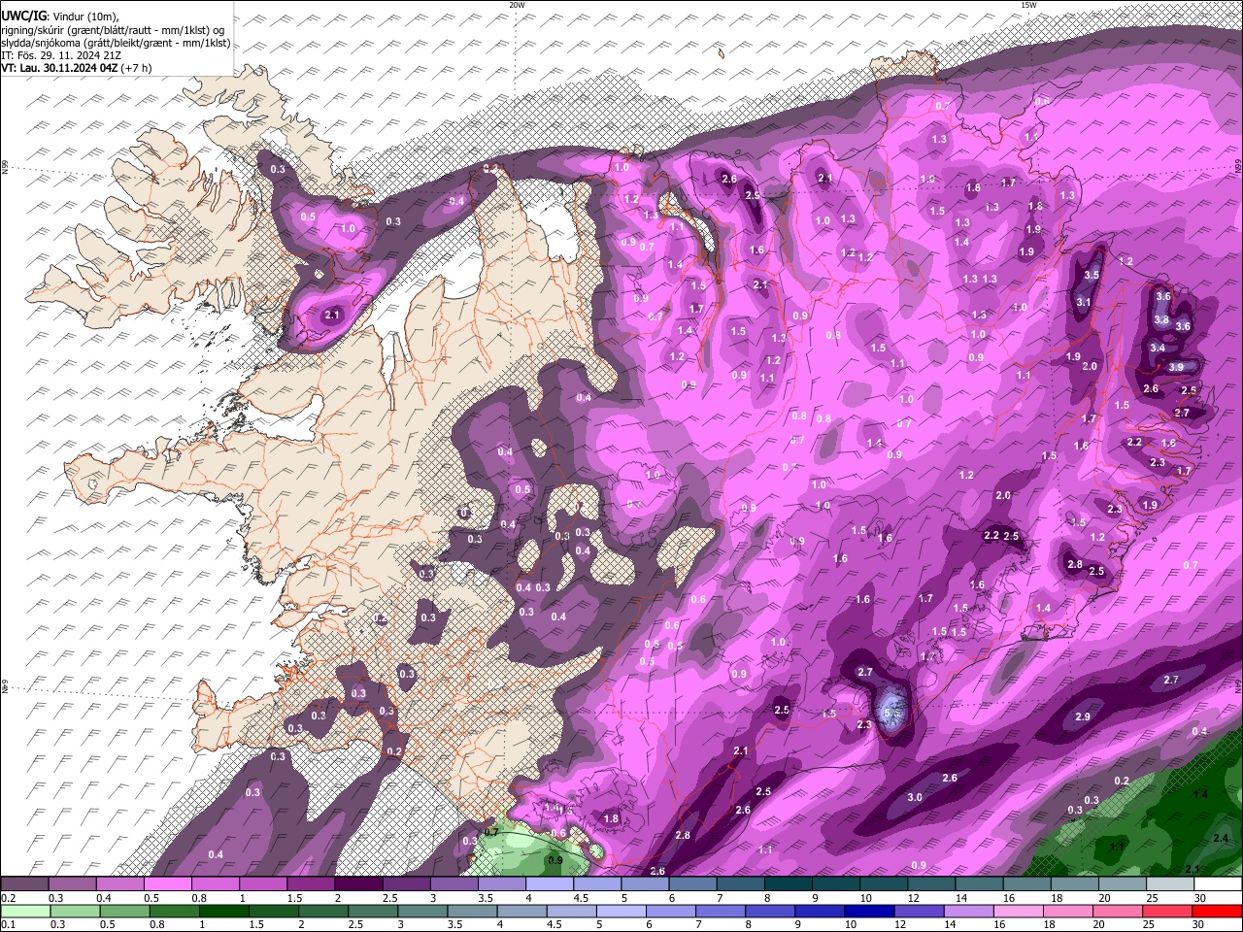Screen dimensions: 1243x932
Task: Pick the dark purple 2–2.5 upper swatch
Action: click(358, 884)
